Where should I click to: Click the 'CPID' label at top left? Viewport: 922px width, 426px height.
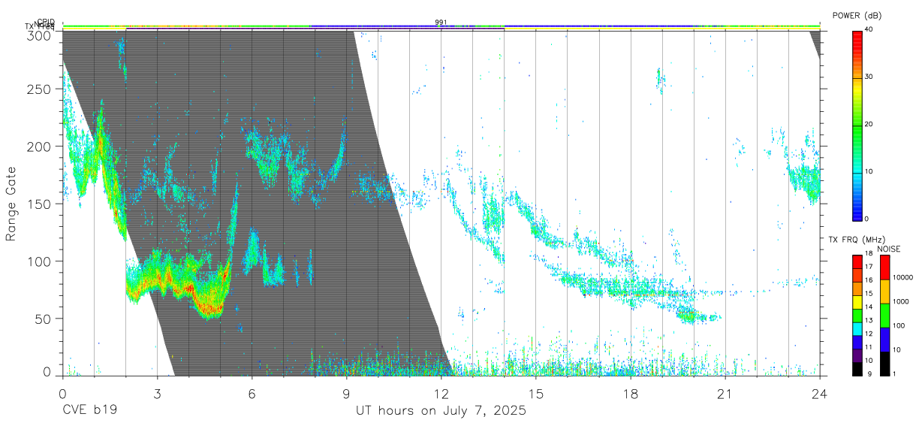(46, 23)
